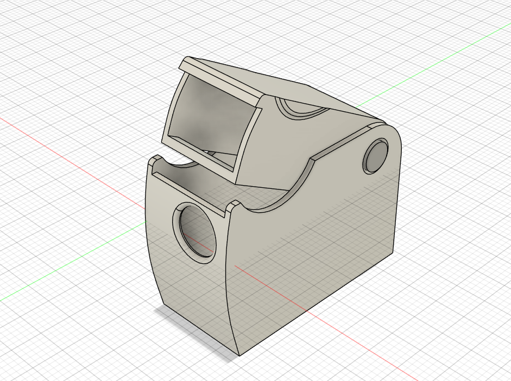
Task: Click the red axis line left of model
Action: pos(72,162)
